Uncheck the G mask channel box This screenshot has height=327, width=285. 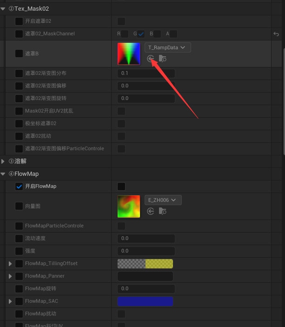[x=141, y=34]
